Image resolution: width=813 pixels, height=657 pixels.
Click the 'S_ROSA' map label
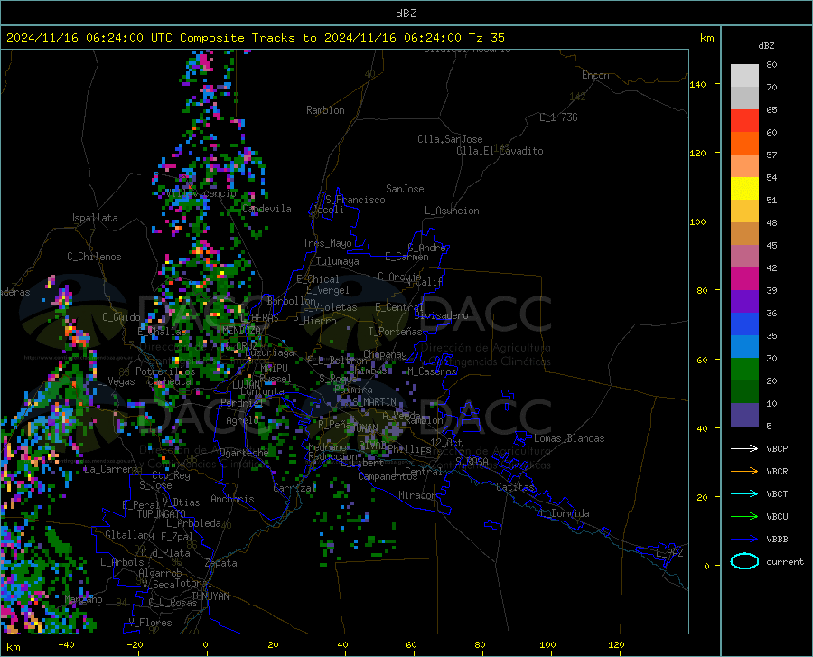pyautogui.click(x=472, y=461)
